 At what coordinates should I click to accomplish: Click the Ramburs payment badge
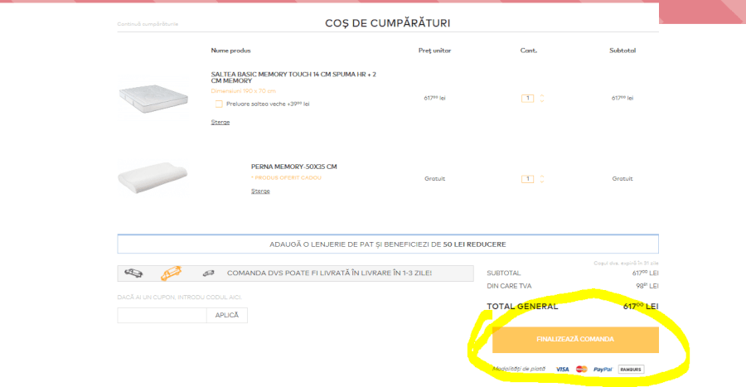click(x=630, y=369)
